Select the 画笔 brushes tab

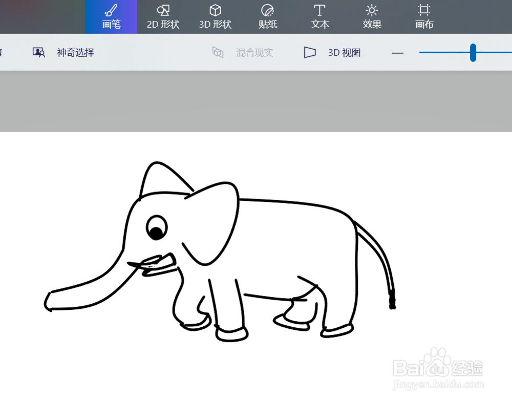click(x=111, y=17)
